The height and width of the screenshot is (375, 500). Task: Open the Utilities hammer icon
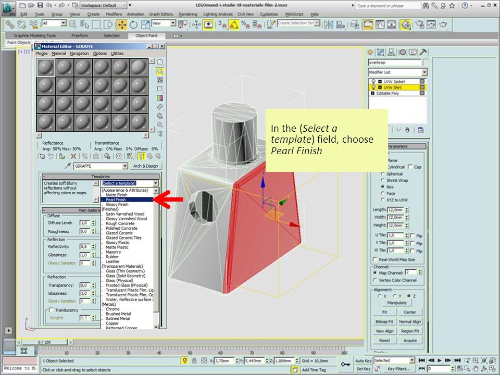[x=423, y=52]
